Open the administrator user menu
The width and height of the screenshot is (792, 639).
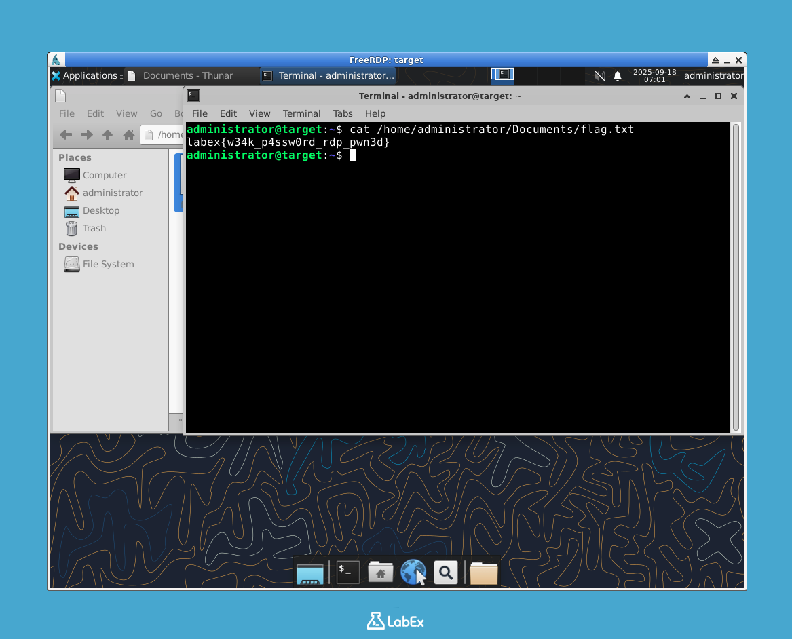pos(713,76)
